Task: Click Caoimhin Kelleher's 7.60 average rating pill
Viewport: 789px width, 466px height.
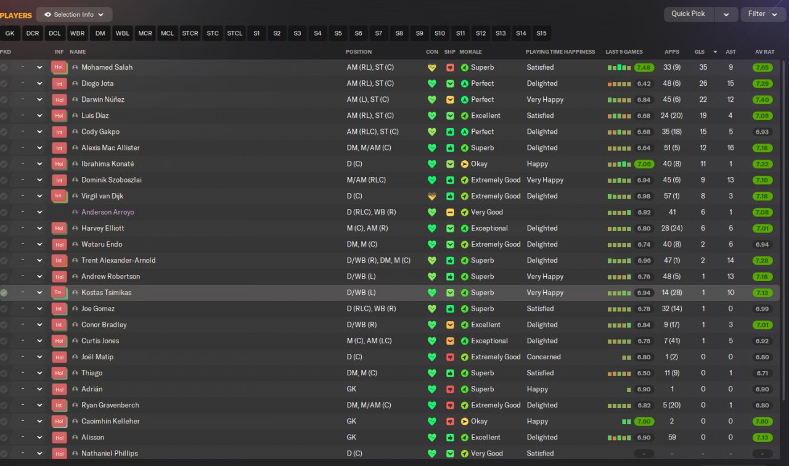Action: (x=762, y=421)
